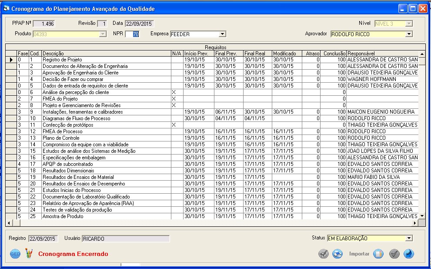Screen dimensions: 431x269
Task: Click responsible 'MARIO FABIO DA SILVA' cell
Action: tap(383, 177)
